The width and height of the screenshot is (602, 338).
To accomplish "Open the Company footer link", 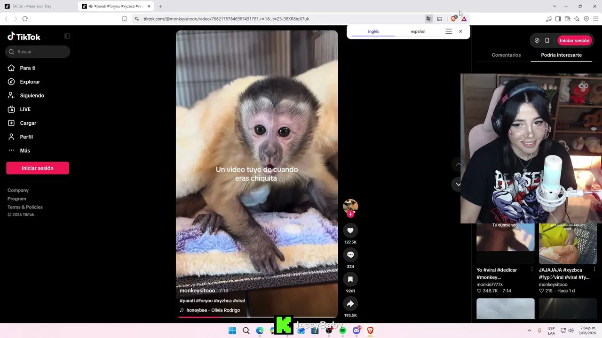I will pyautogui.click(x=18, y=190).
